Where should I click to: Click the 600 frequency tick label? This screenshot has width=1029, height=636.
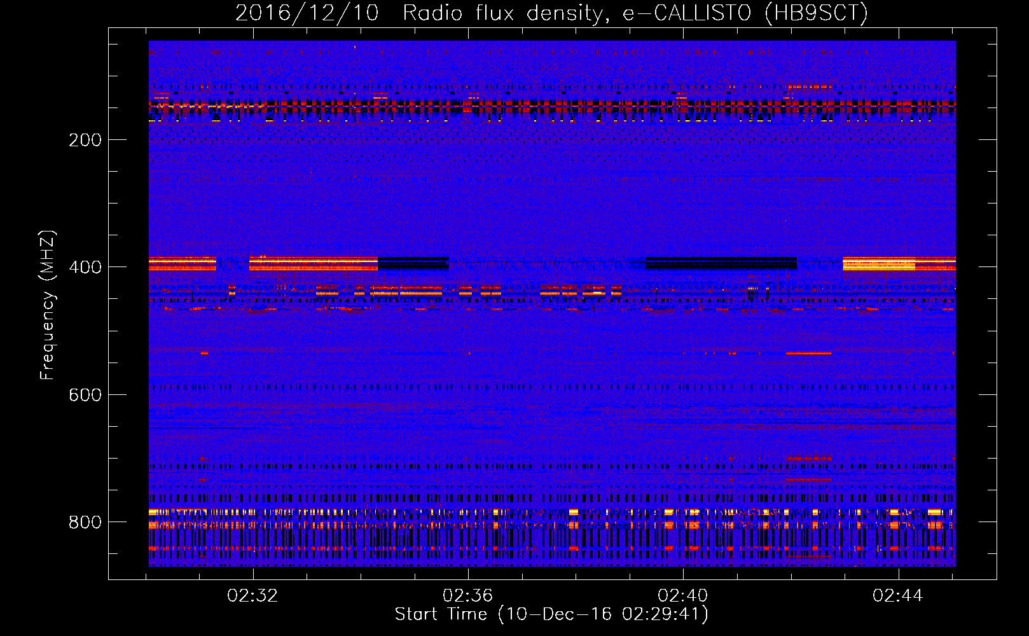click(85, 395)
